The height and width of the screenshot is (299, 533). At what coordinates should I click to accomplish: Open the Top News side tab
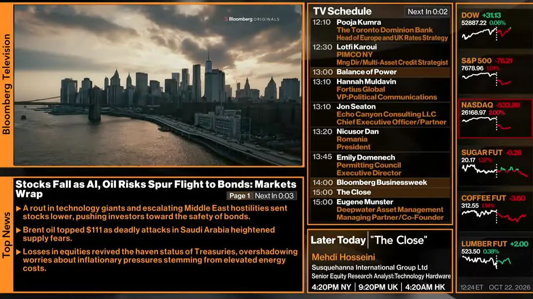(6, 235)
